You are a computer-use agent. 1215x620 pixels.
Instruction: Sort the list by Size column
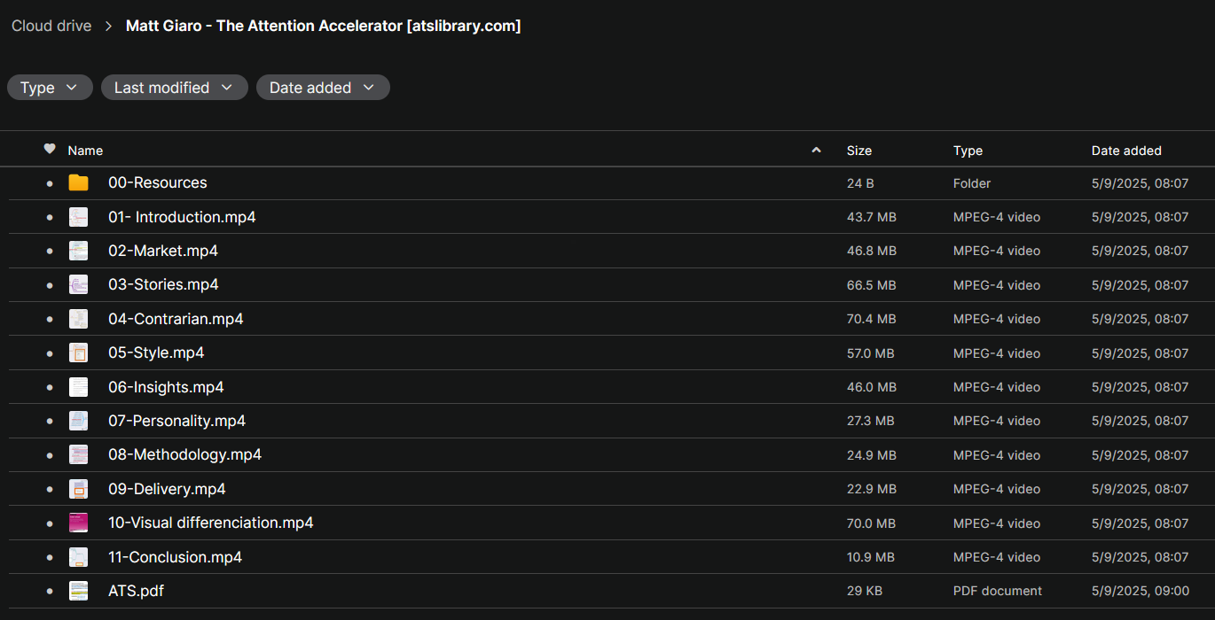(x=858, y=151)
